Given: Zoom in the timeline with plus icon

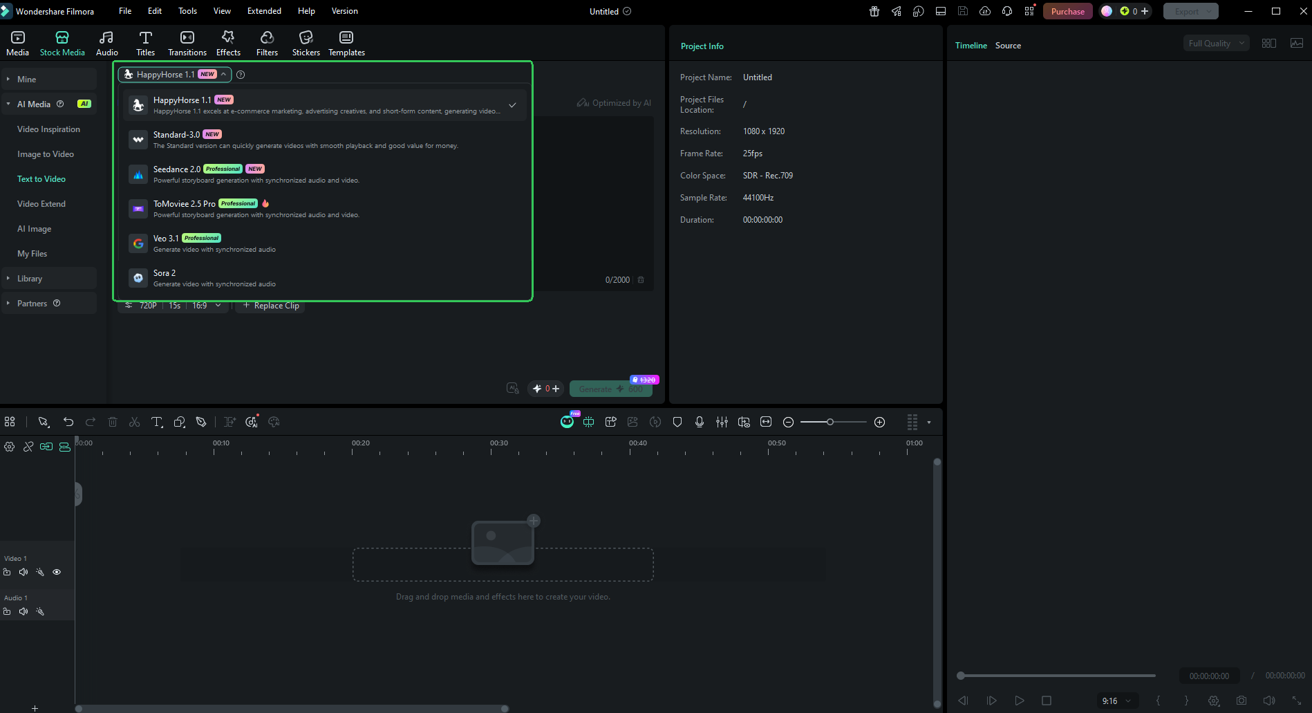Looking at the screenshot, I should (x=879, y=422).
